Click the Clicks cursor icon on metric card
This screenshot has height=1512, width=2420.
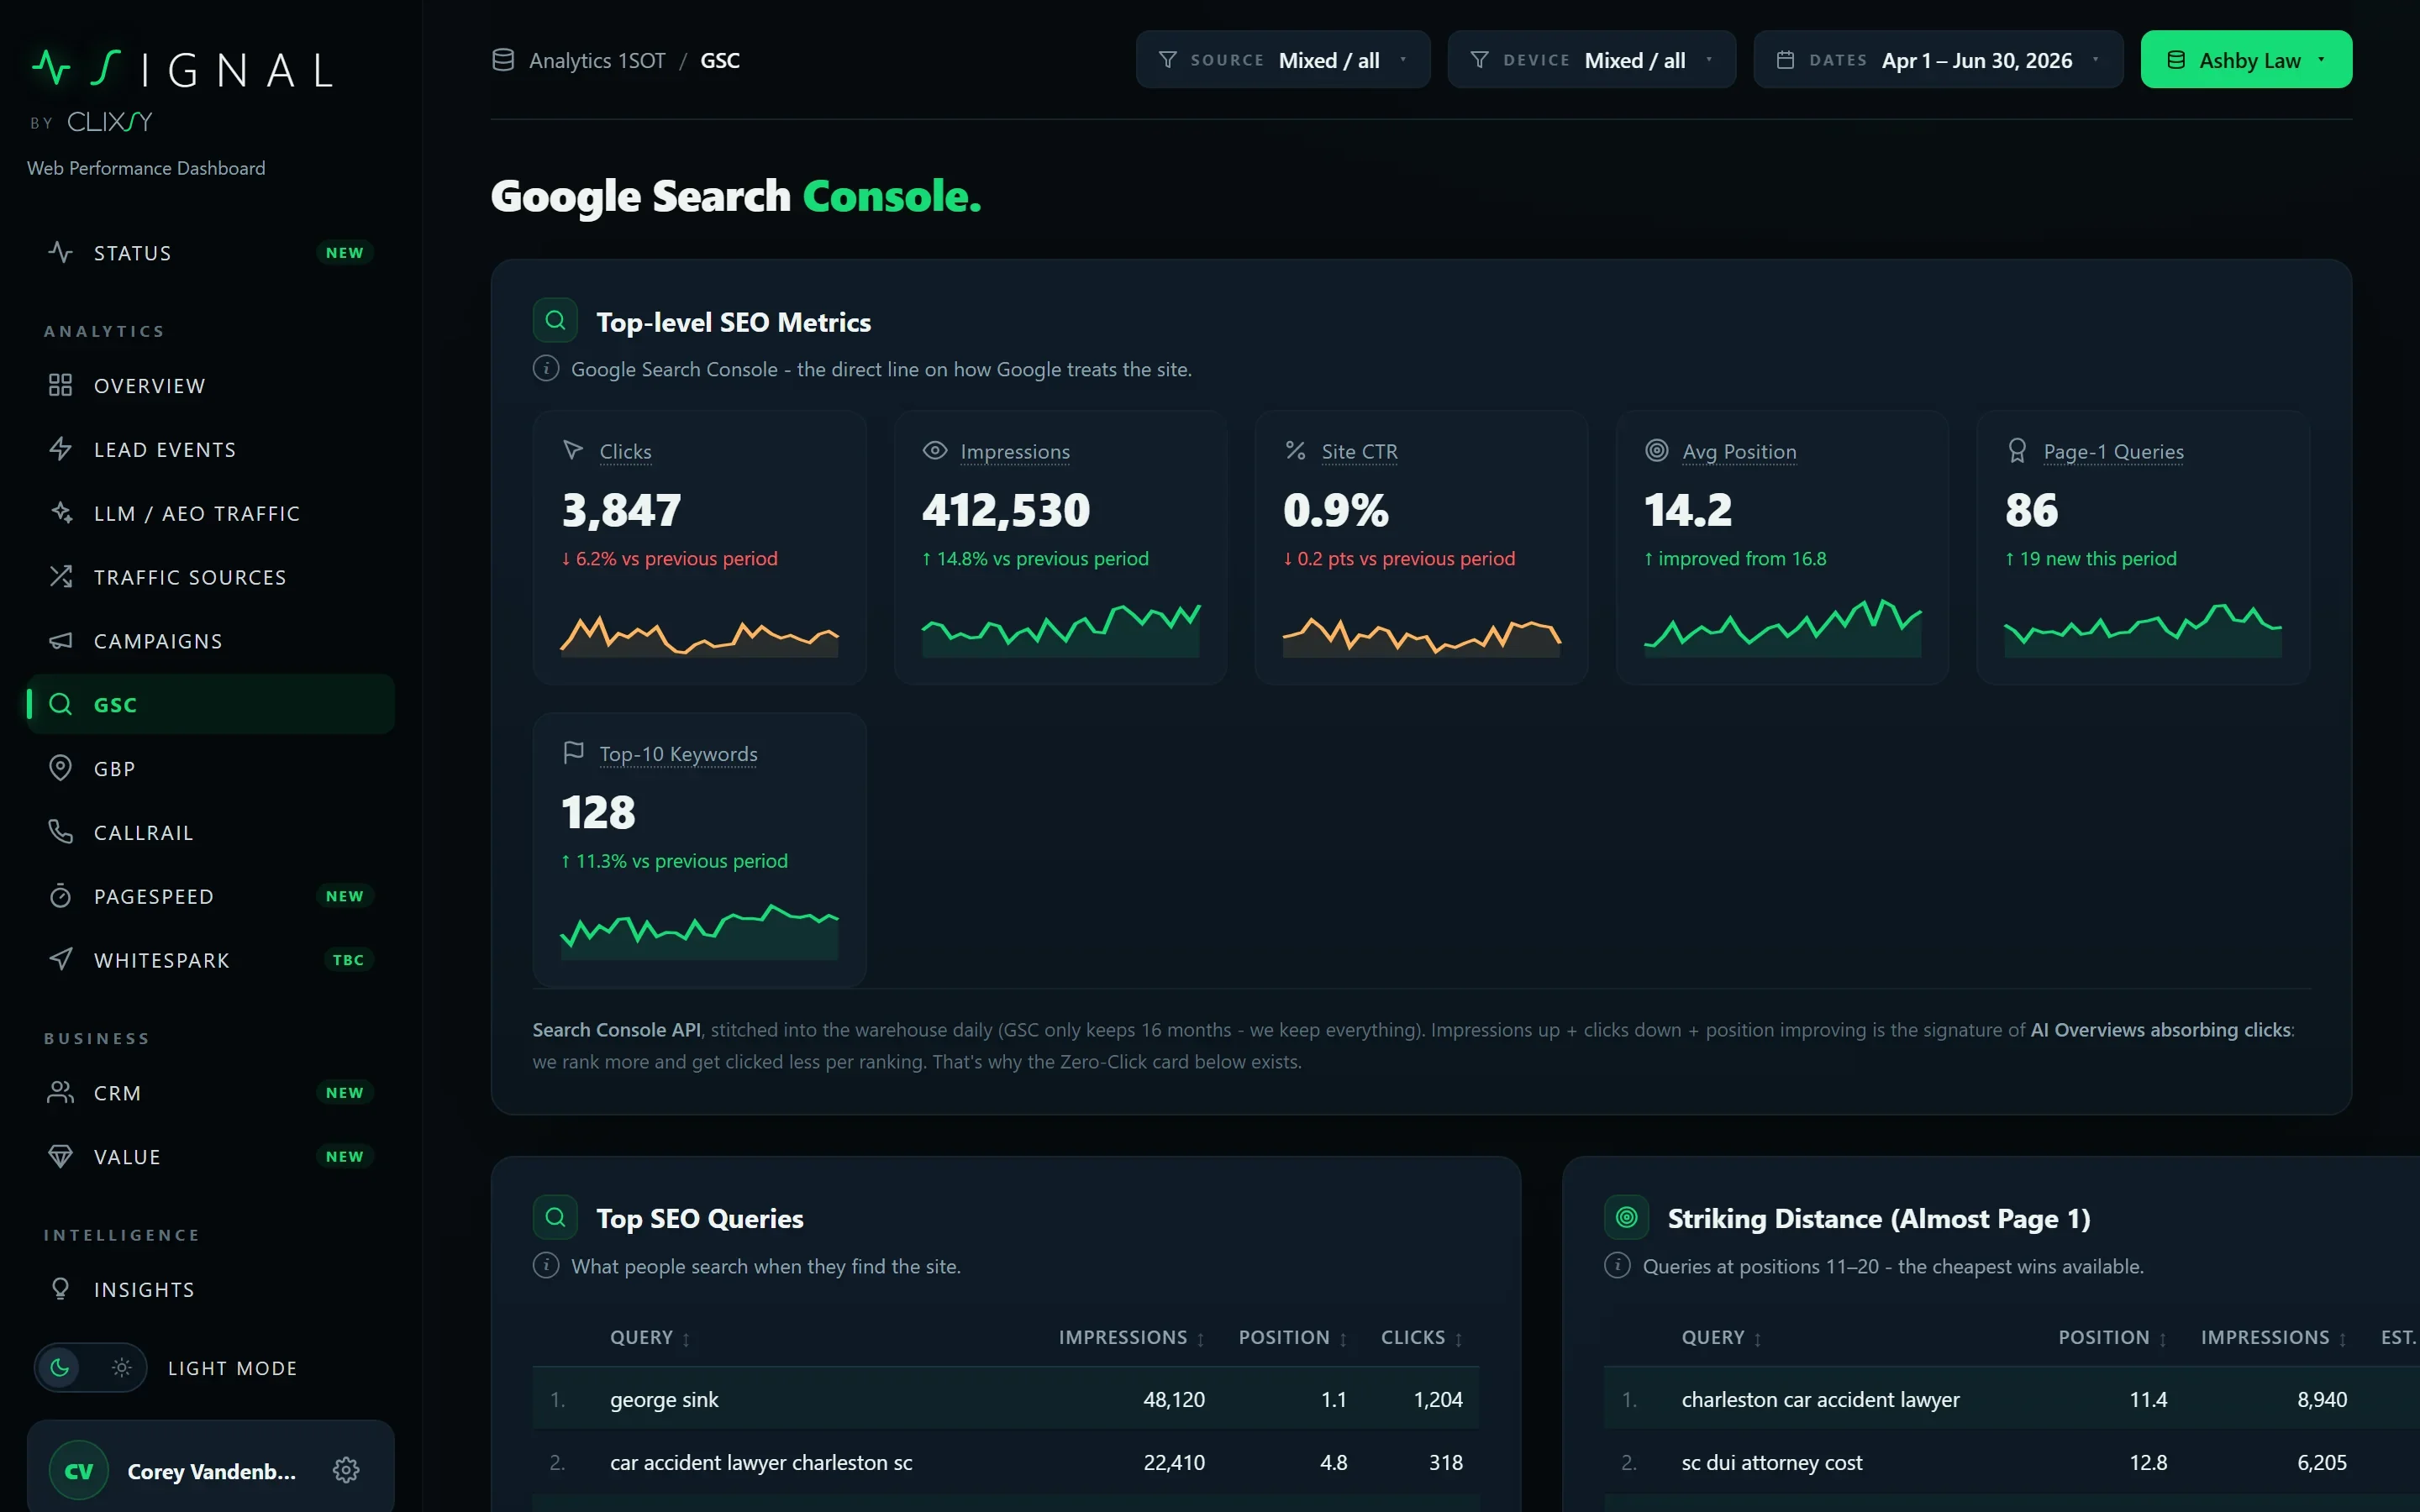(573, 450)
